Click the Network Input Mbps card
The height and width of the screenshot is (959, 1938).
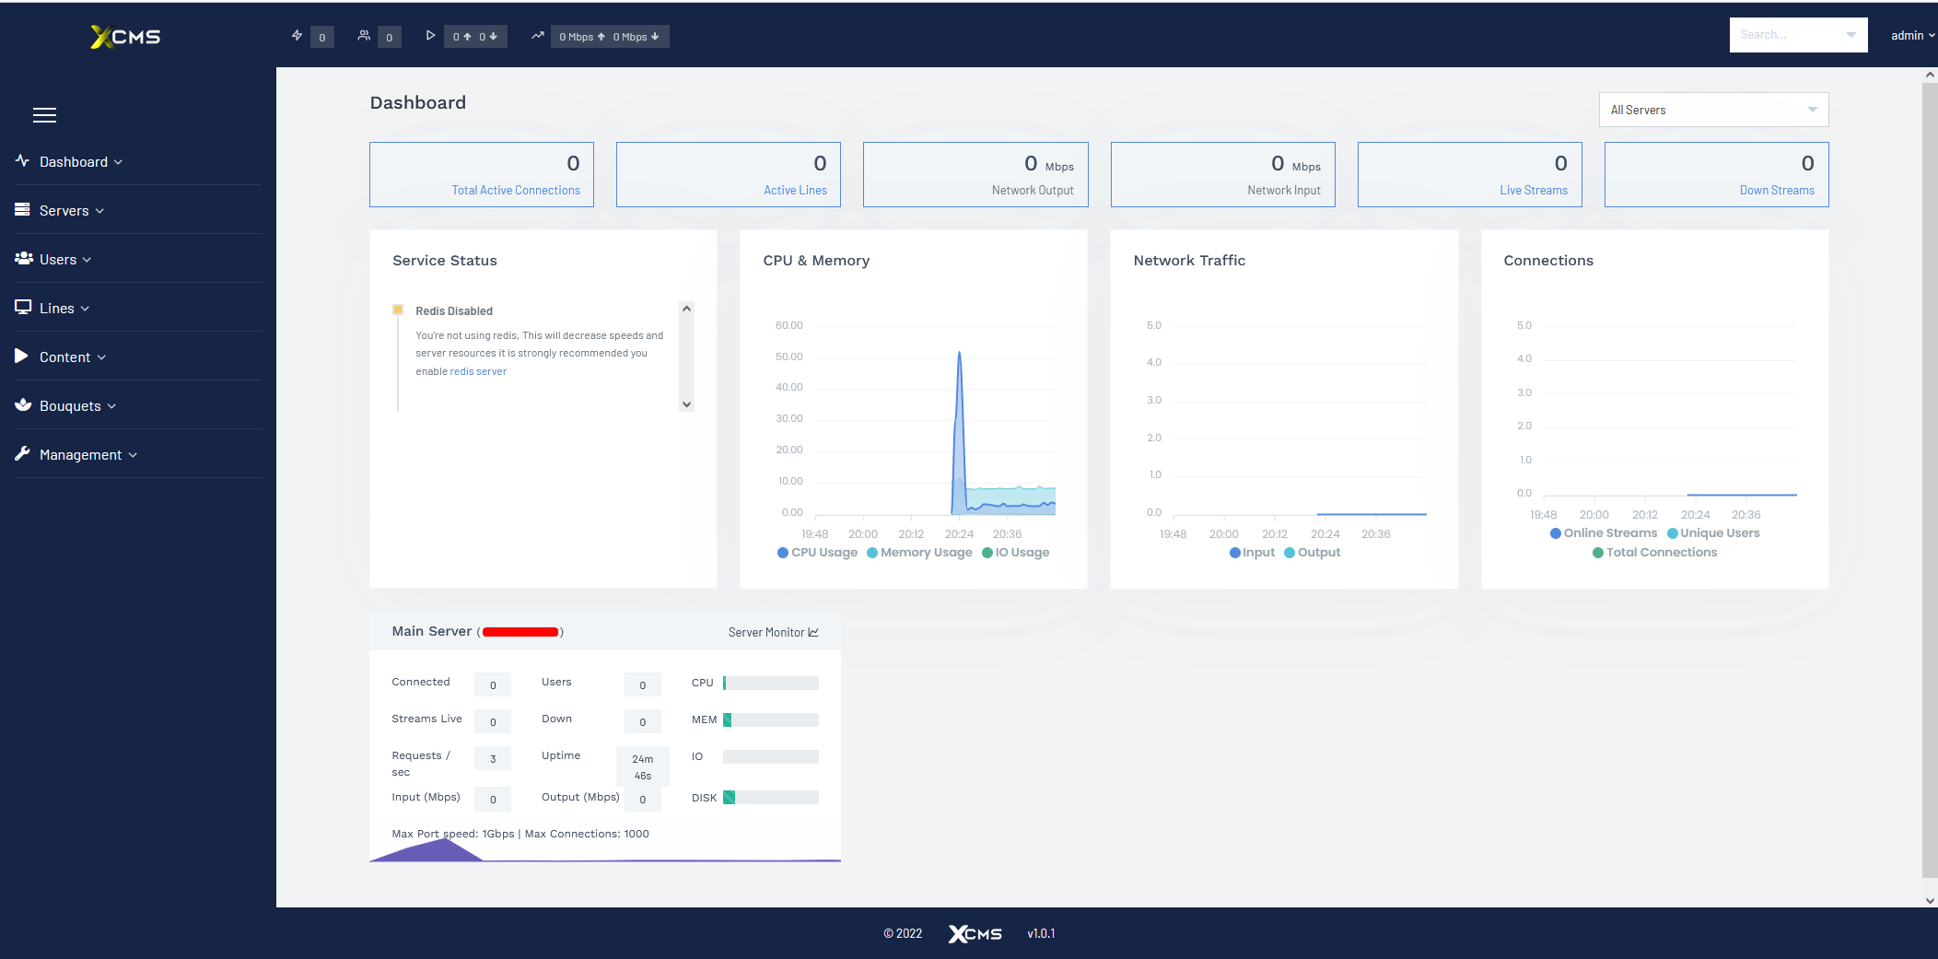[1223, 174]
